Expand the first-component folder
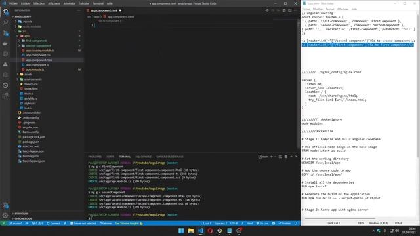The height and width of the screenshot is (236, 420). pos(36,41)
